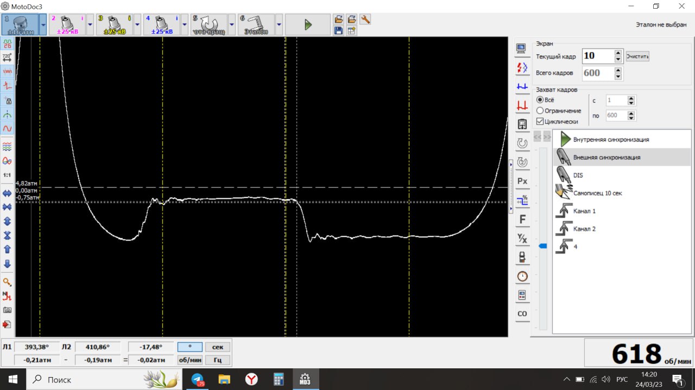Image resolution: width=695 pixels, height=390 pixels.
Task: Click the camera screenshot icon in left toolbar
Action: (x=8, y=310)
